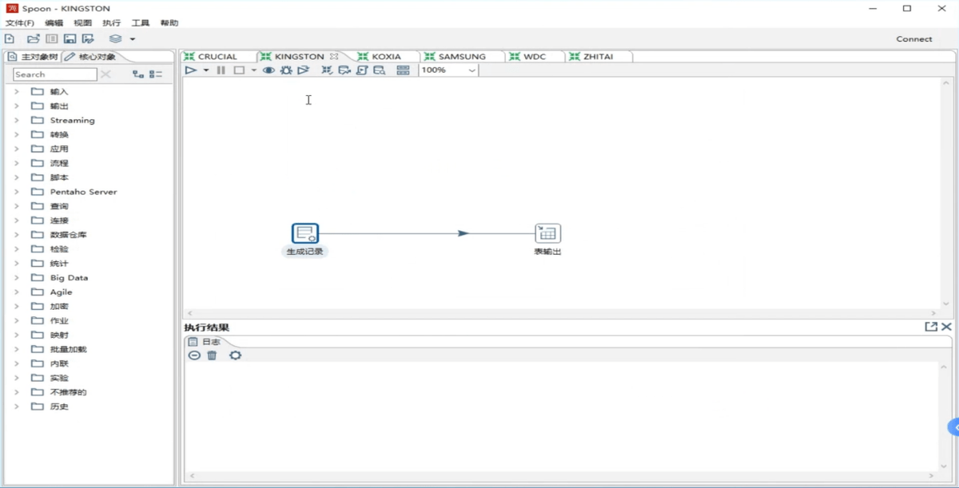This screenshot has width=959, height=488.
Task: Open the perspectives dropdown arrow
Action: pos(133,39)
